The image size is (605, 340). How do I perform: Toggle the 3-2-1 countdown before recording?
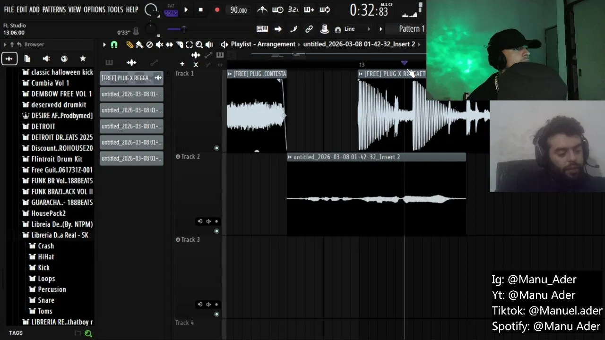click(x=293, y=9)
